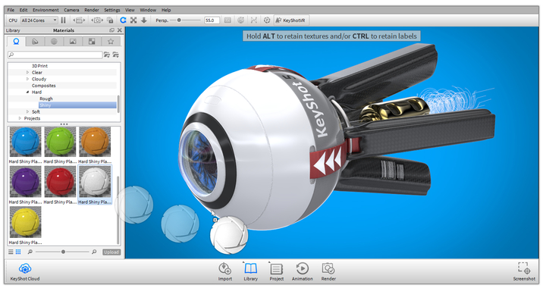The height and width of the screenshot is (288, 543).
Task: Open the Colors library tab
Action: (35, 42)
